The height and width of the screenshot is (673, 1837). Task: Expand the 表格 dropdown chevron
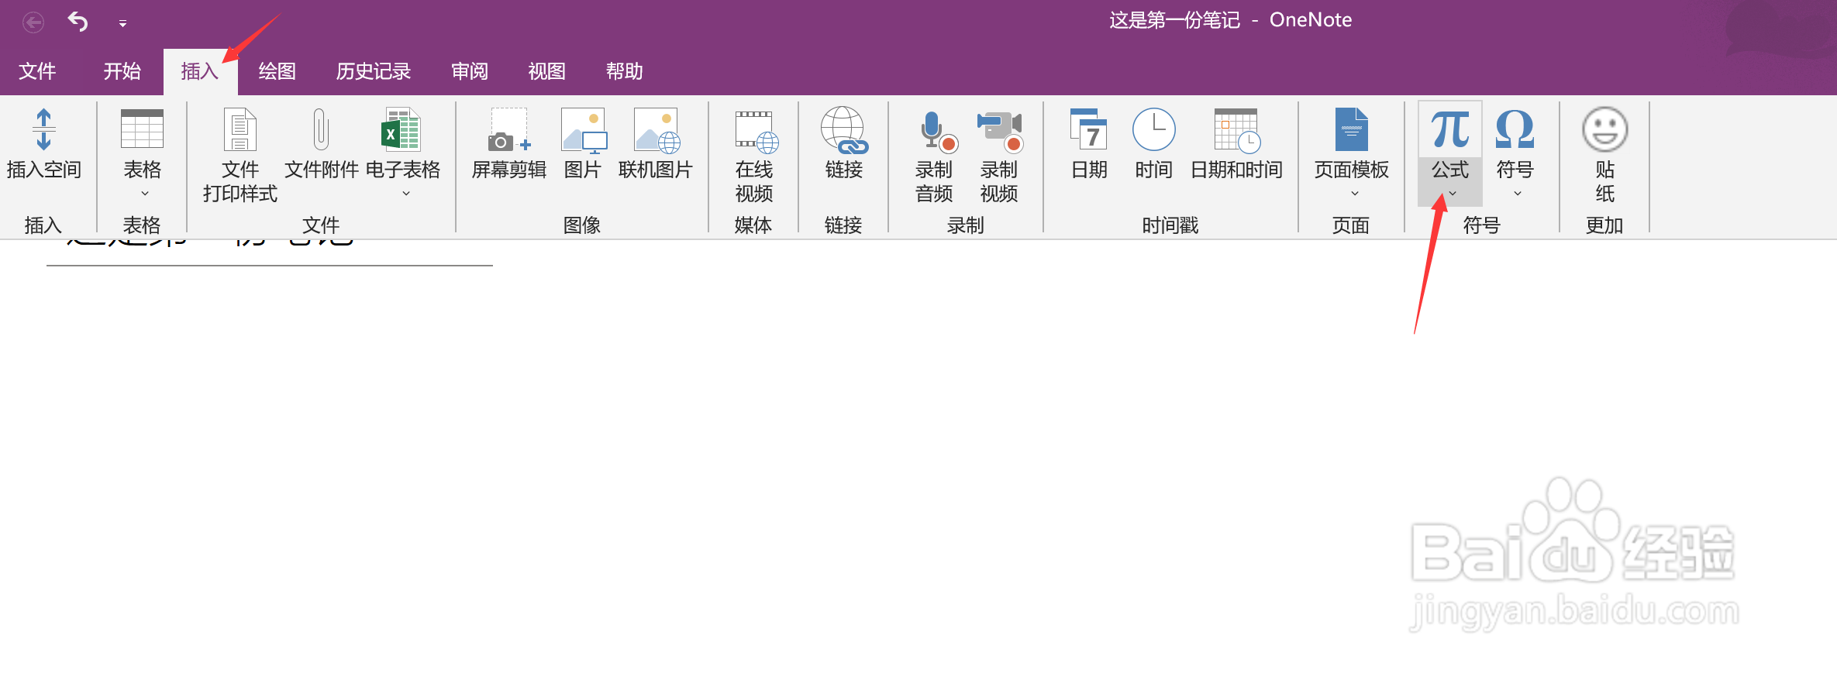point(145,194)
